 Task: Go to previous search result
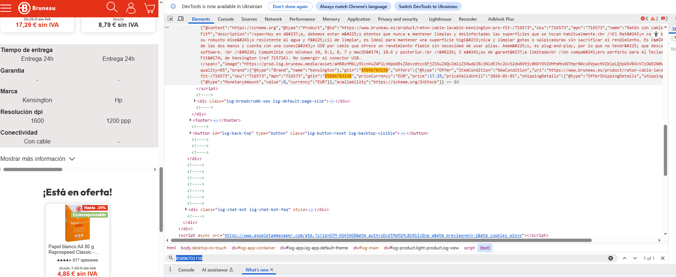[625, 258]
